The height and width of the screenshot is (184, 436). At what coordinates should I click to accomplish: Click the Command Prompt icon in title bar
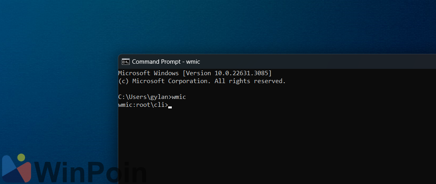pyautogui.click(x=125, y=61)
